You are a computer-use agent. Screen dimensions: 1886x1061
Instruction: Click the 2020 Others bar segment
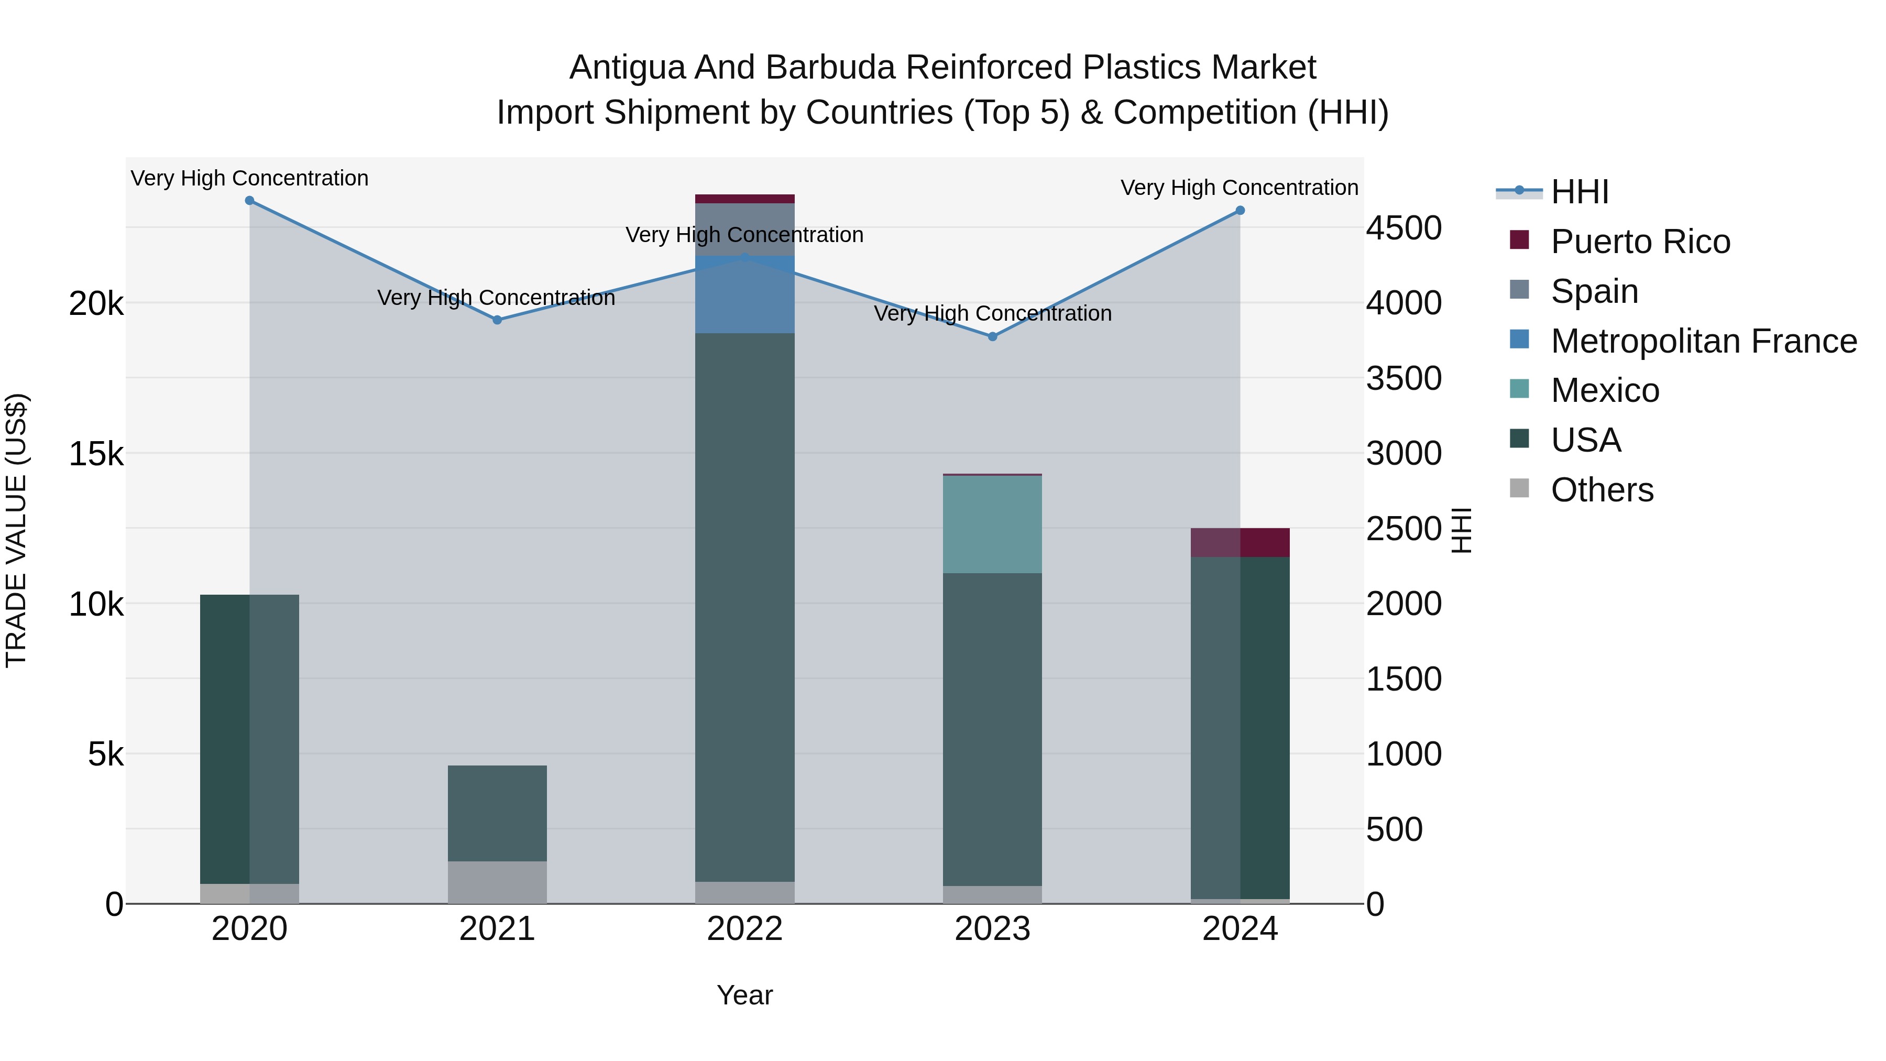(x=250, y=894)
